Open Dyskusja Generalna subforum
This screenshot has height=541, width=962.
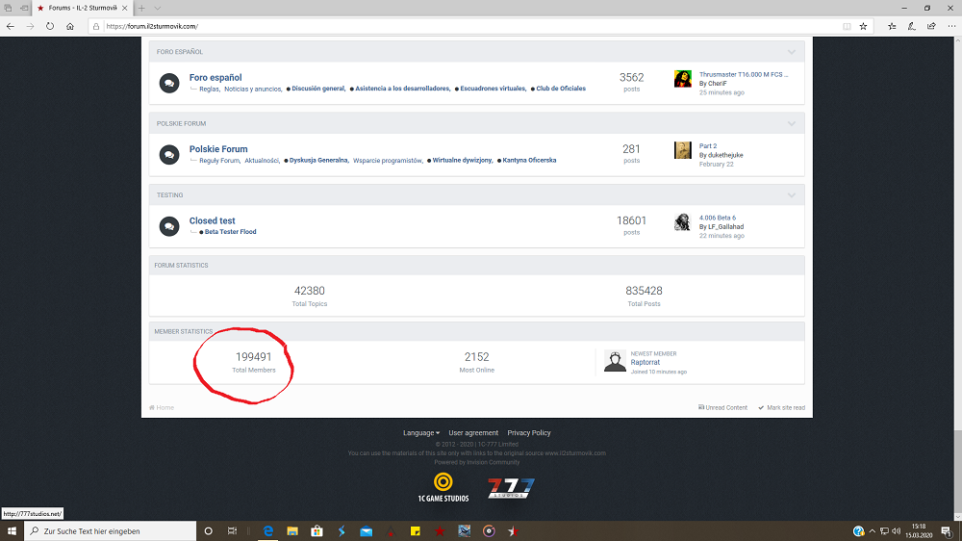click(319, 160)
